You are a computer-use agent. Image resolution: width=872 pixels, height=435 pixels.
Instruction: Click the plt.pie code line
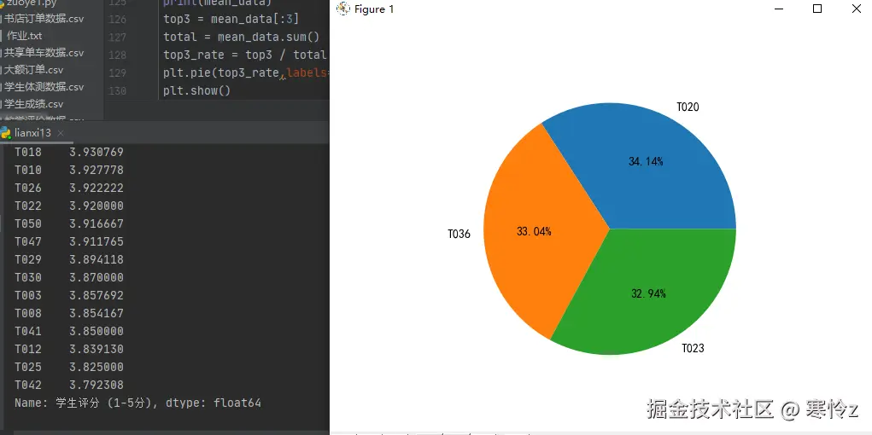click(x=246, y=72)
